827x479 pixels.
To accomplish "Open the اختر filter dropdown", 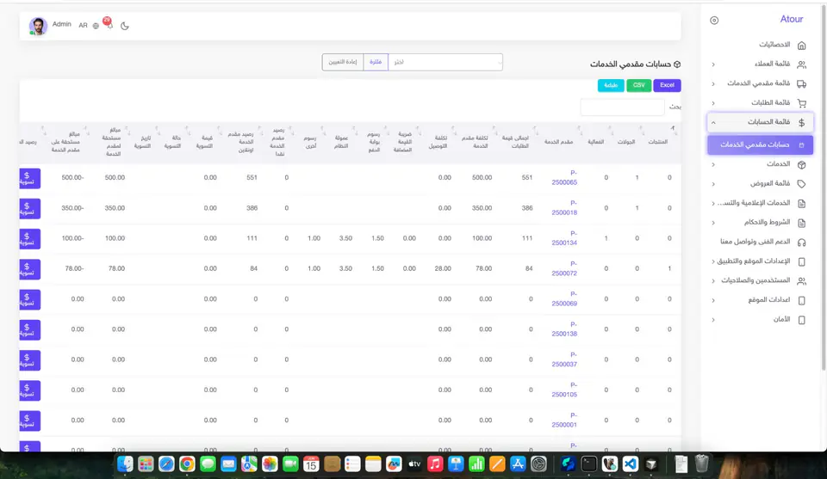I will [x=445, y=62].
